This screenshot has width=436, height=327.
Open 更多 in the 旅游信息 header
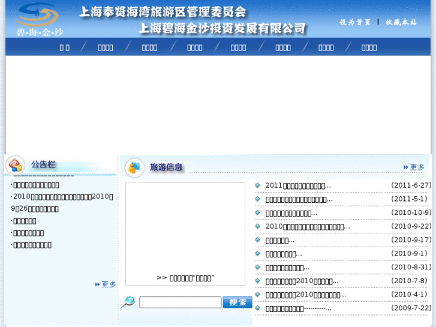[414, 167]
